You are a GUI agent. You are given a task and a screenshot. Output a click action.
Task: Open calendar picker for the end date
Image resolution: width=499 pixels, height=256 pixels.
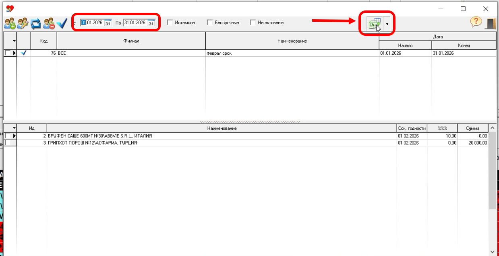tap(151, 23)
